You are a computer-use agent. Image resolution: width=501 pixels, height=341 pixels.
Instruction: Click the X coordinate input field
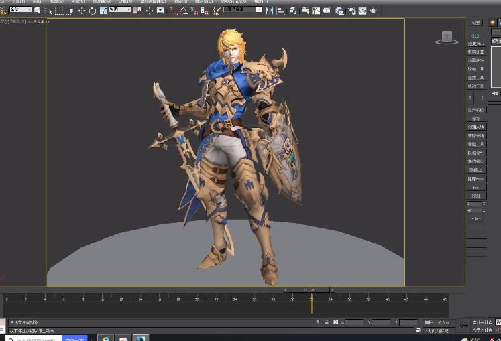pyautogui.click(x=354, y=322)
